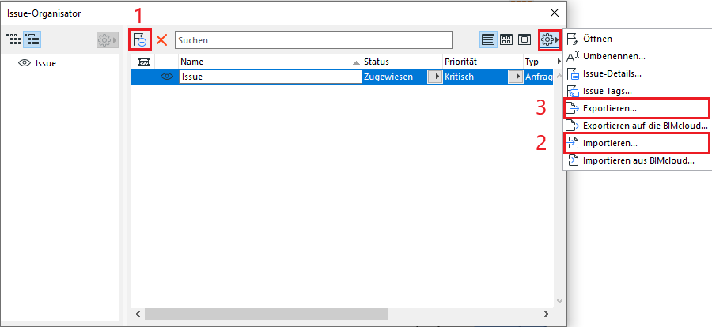This screenshot has width=712, height=327.
Task: Switch to large preview view
Action: pyautogui.click(x=524, y=39)
